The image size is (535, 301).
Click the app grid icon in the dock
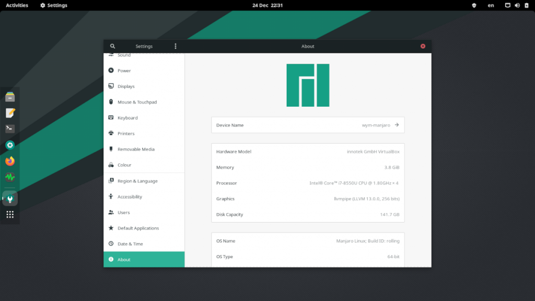tap(9, 215)
